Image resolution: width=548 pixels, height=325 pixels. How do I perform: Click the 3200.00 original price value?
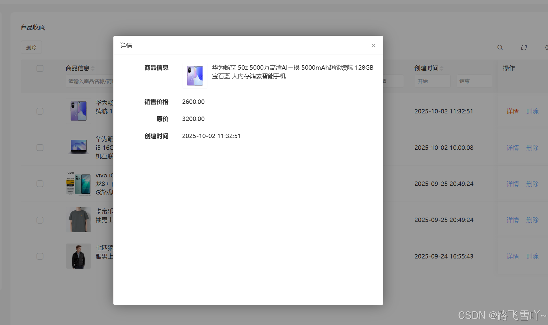193,119
